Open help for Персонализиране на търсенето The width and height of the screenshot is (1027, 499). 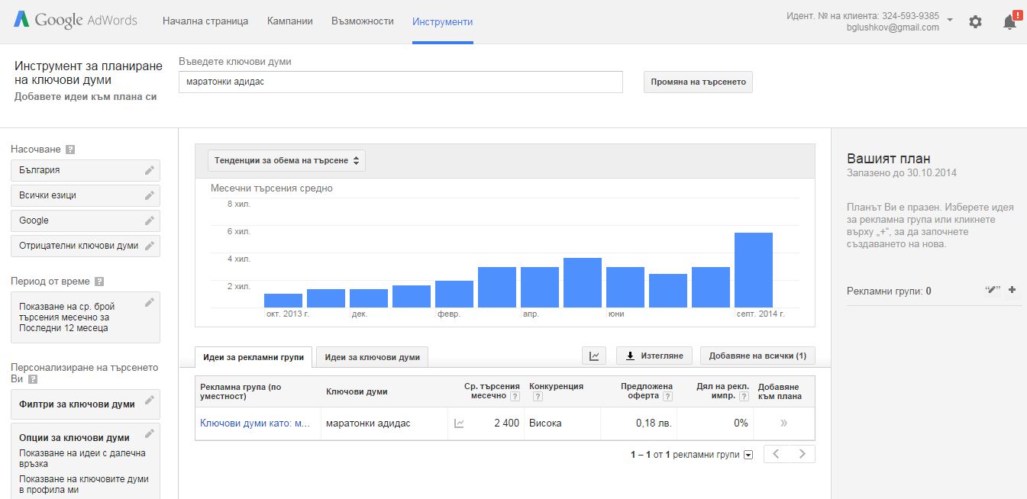pyautogui.click(x=33, y=379)
